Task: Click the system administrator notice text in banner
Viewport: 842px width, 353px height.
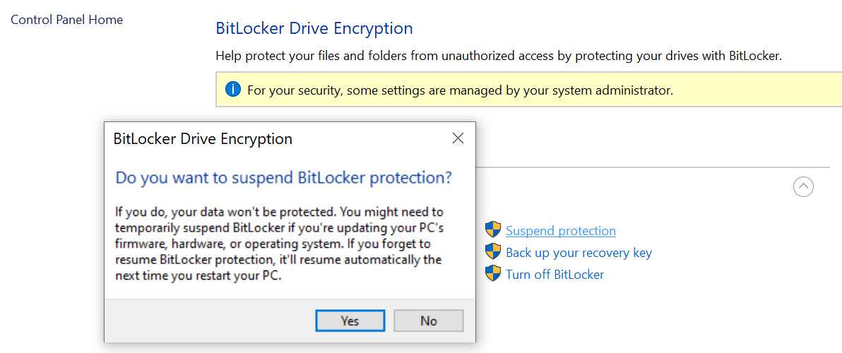Action: (460, 90)
